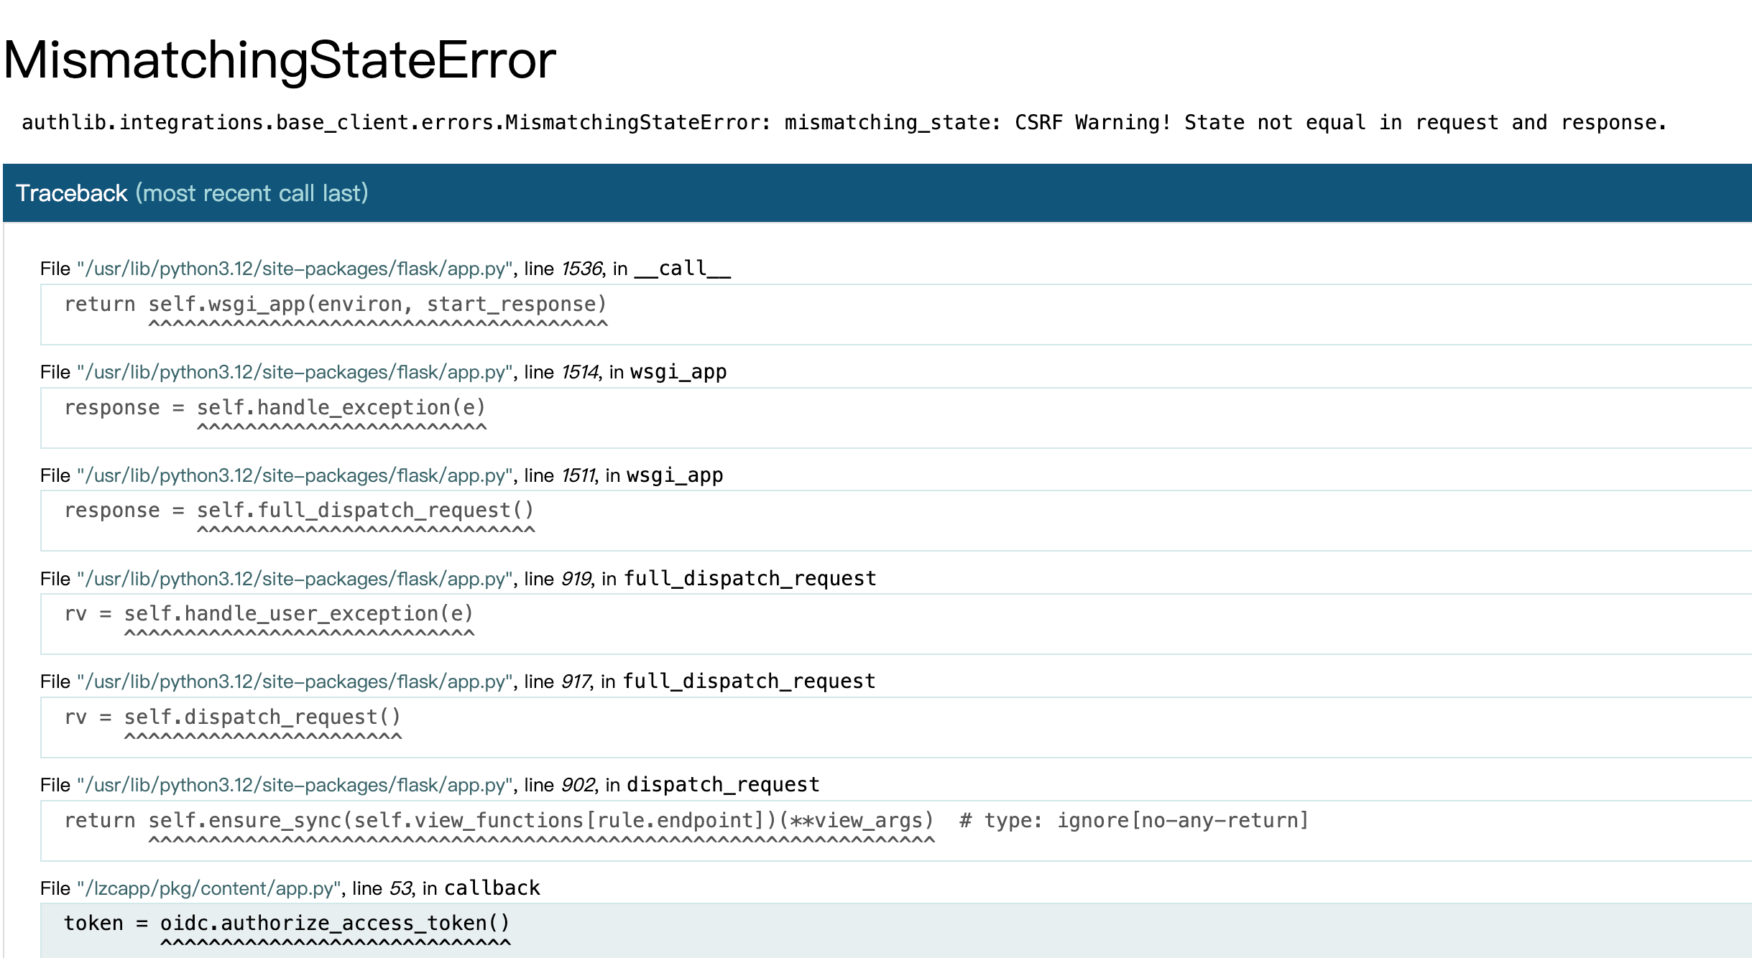The height and width of the screenshot is (958, 1752).
Task: Click the full error message line
Action: pos(844,123)
